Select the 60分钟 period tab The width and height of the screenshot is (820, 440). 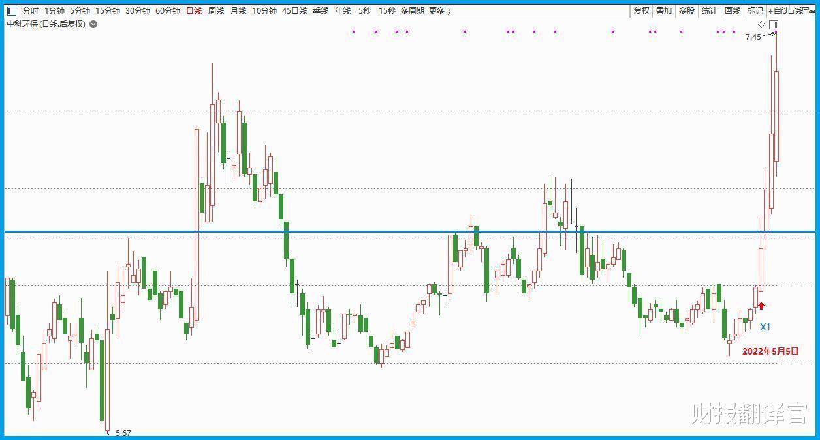[168, 11]
